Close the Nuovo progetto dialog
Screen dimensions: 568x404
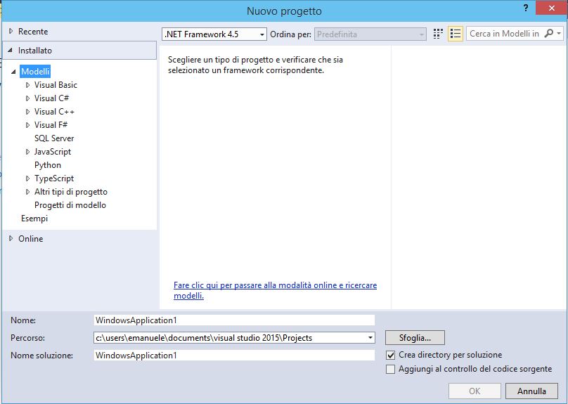[551, 8]
